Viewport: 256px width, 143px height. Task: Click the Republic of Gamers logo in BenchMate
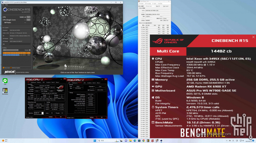point(168,41)
